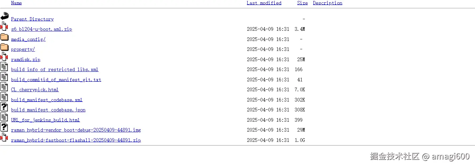Click the folder icon next to property/

pos(4,47)
